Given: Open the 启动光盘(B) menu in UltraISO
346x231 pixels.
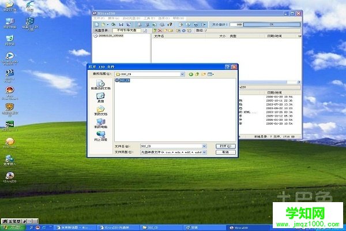Looking at the screenshot, I should pos(131,18).
